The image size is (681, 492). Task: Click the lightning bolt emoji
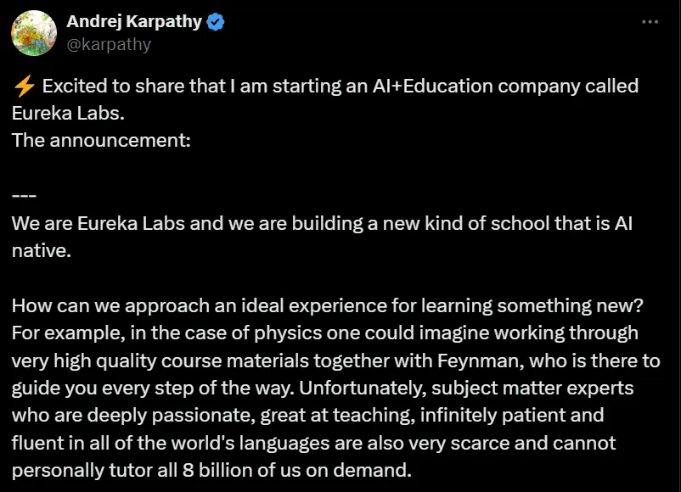coord(23,87)
